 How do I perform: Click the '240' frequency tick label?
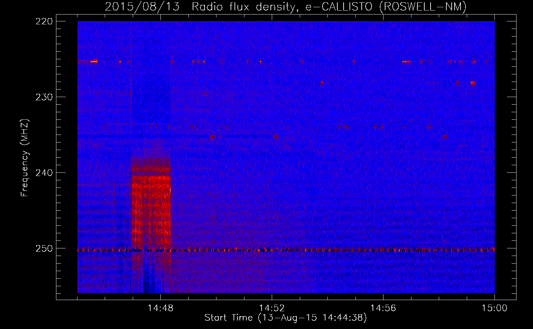pos(44,173)
